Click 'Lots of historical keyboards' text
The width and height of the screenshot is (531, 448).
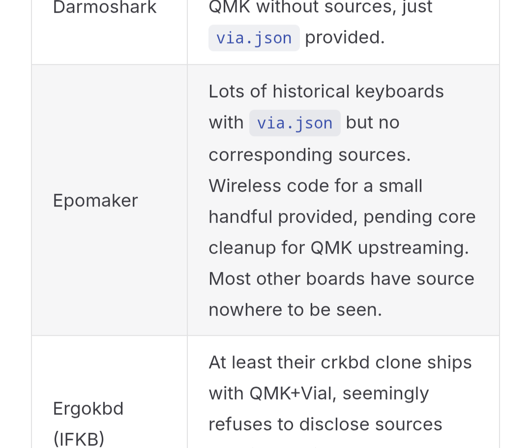click(x=326, y=91)
